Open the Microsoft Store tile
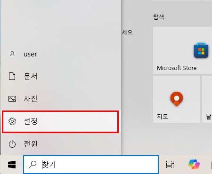212x174 pixels. [x=182, y=50]
